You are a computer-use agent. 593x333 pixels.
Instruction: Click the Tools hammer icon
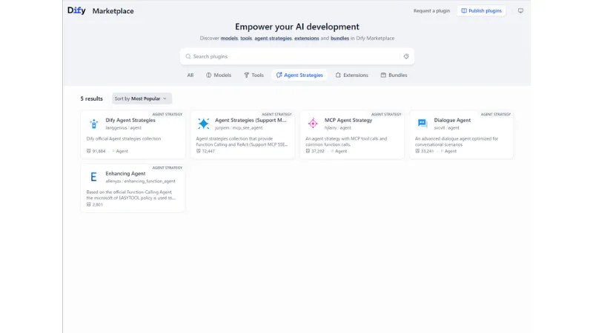[x=247, y=75]
